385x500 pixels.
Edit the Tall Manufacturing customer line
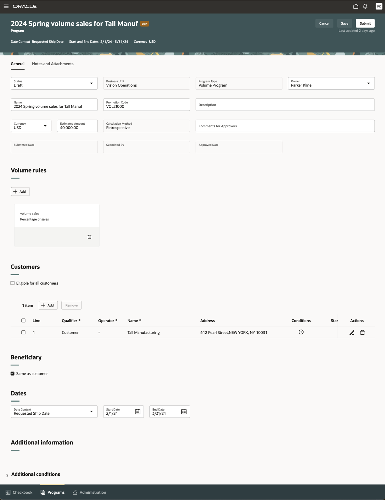[352, 332]
